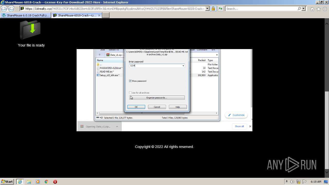The image size is (329, 185).
Task: Expand the address bar autocomplete dropdown
Action: point(207,9)
